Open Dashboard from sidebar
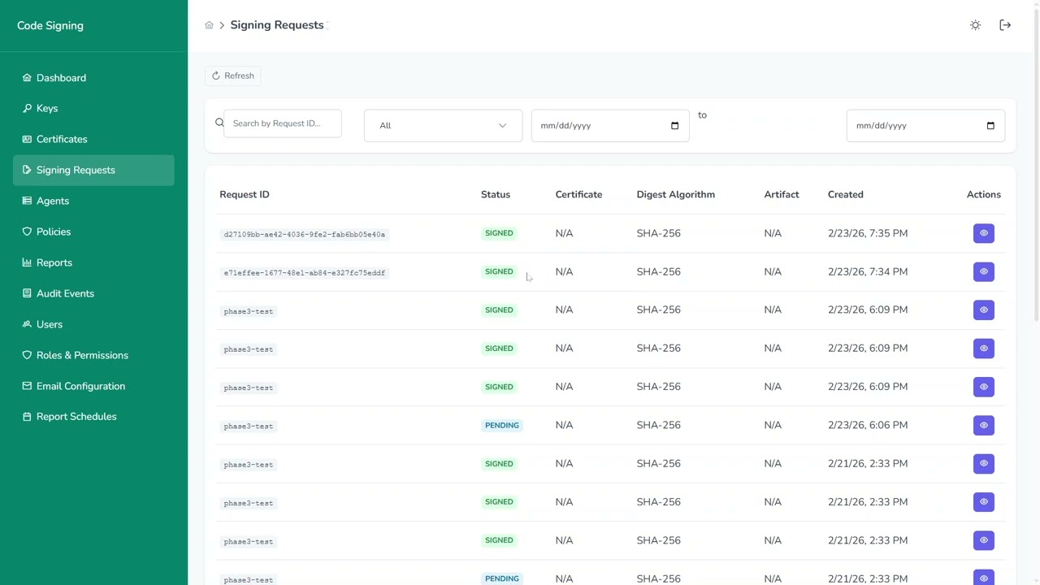Screen dimensions: 1040x585 point(93,78)
